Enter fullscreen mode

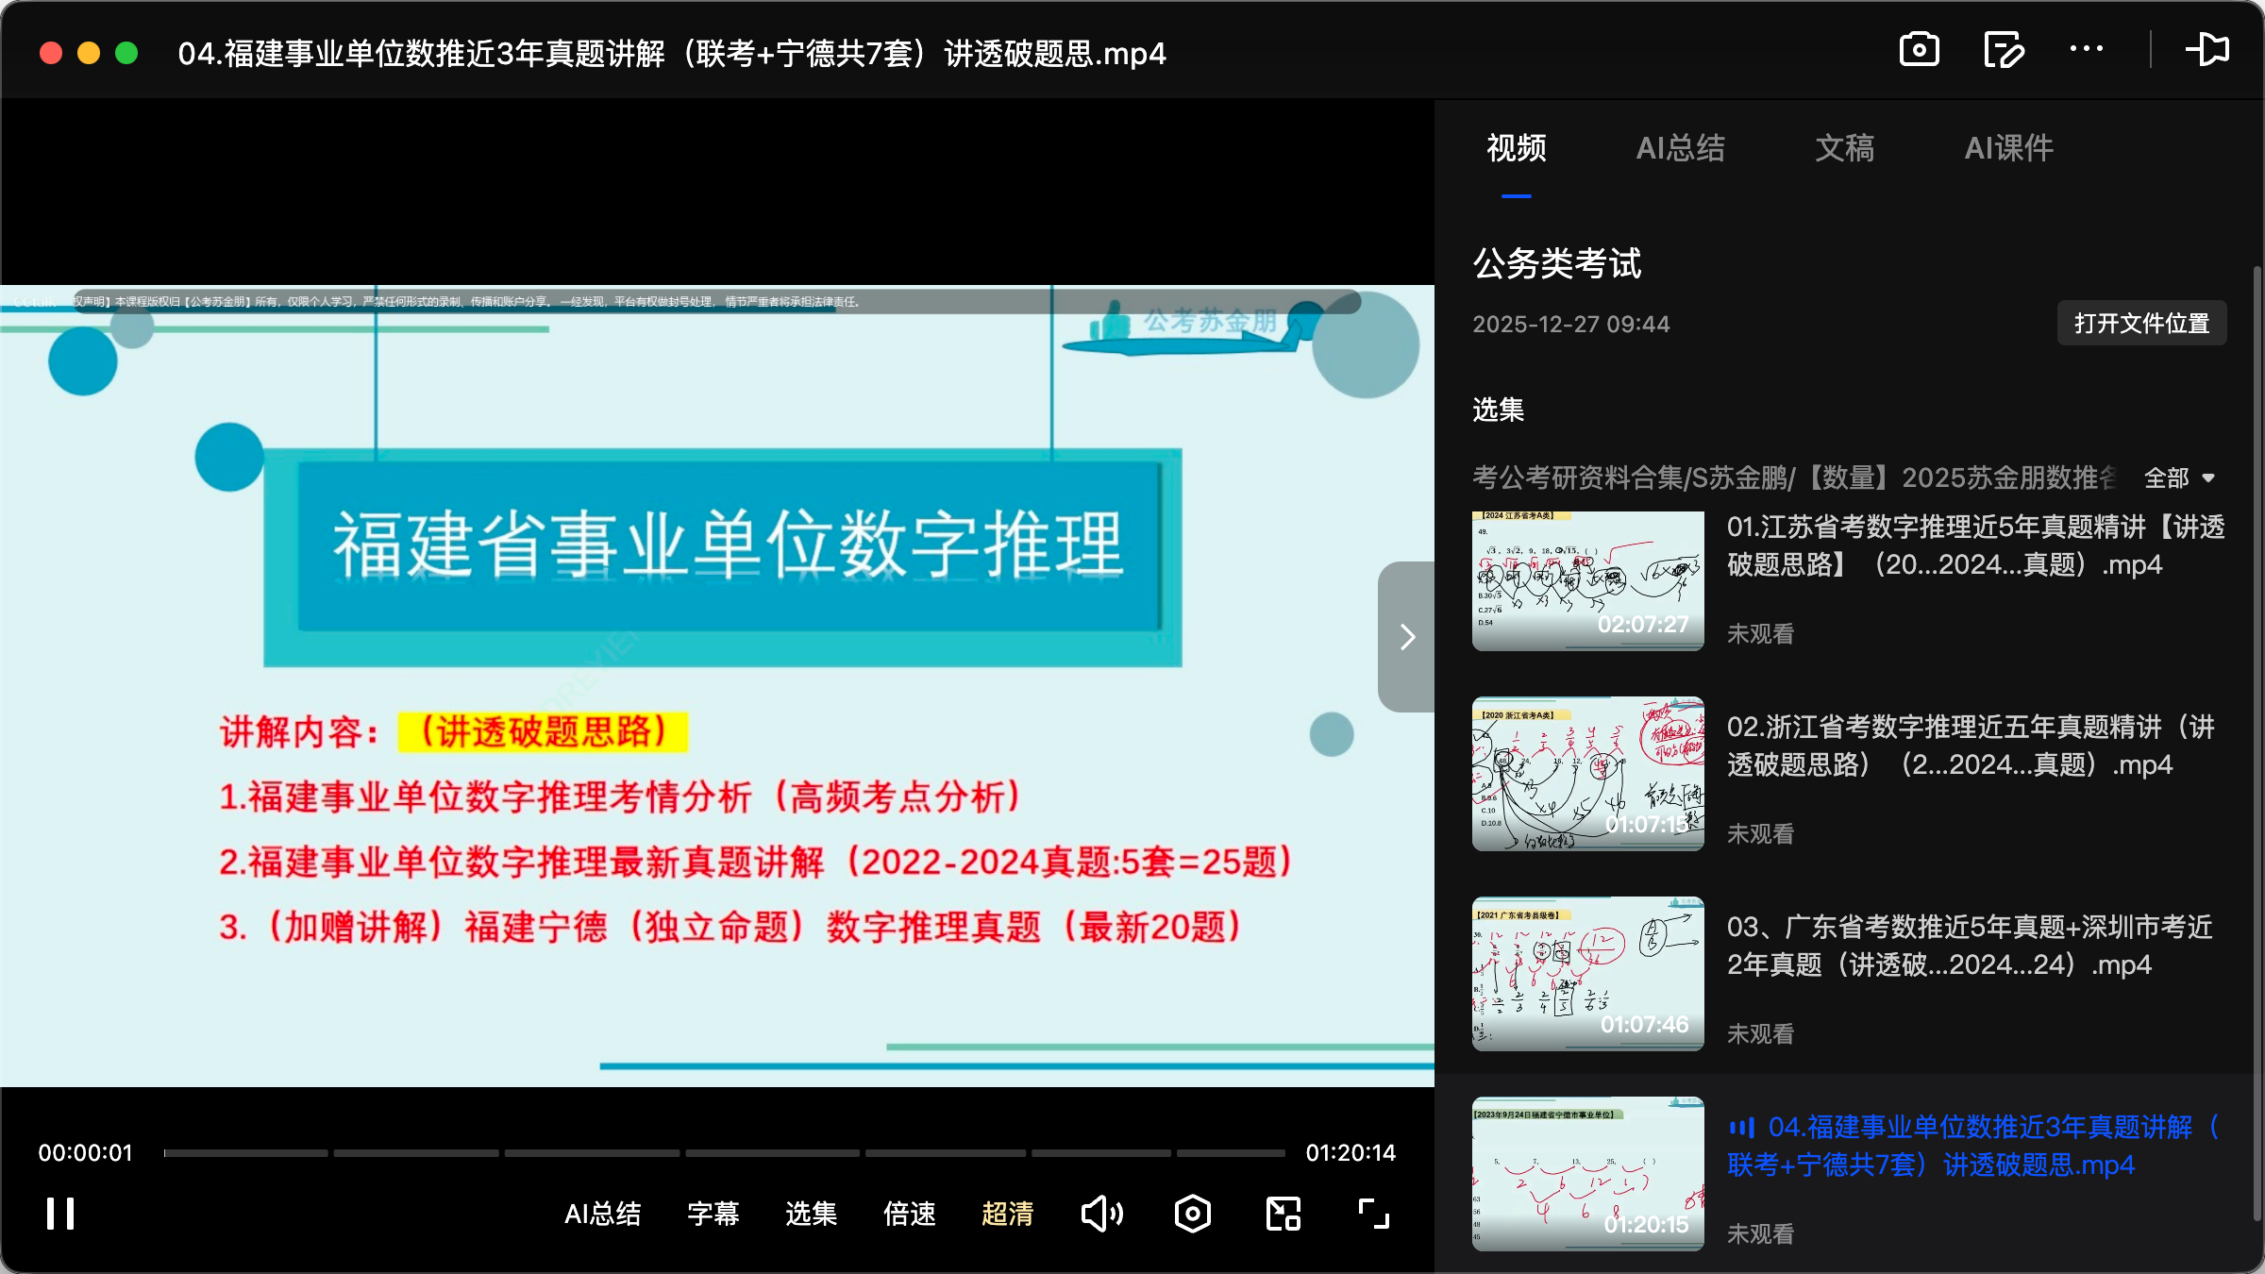1373,1214
